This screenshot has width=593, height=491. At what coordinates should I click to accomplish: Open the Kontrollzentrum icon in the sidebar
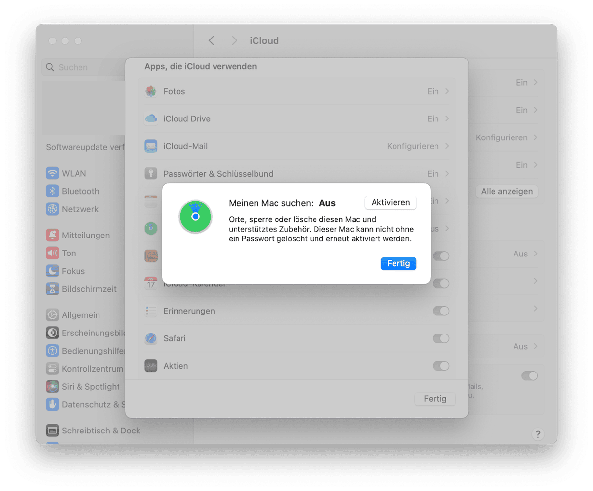click(52, 369)
